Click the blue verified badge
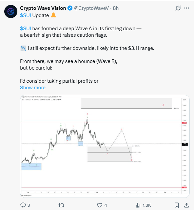194x210 pixels. pos(70,8)
